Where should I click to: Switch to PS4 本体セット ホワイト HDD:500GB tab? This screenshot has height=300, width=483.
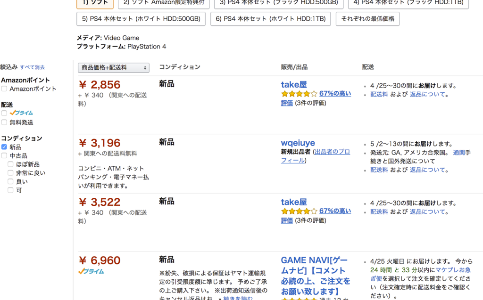pos(141,19)
